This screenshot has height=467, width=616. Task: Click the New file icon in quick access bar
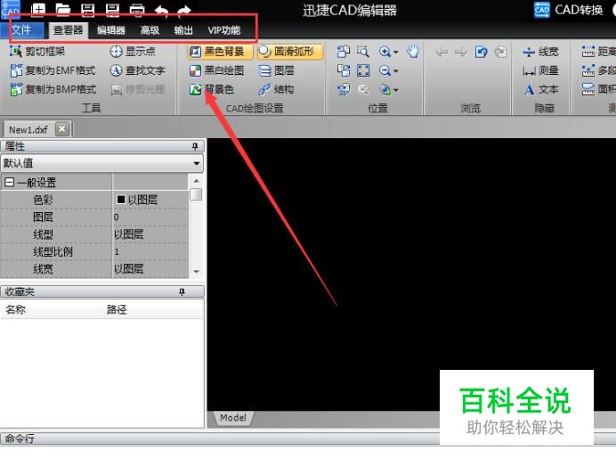click(x=37, y=10)
